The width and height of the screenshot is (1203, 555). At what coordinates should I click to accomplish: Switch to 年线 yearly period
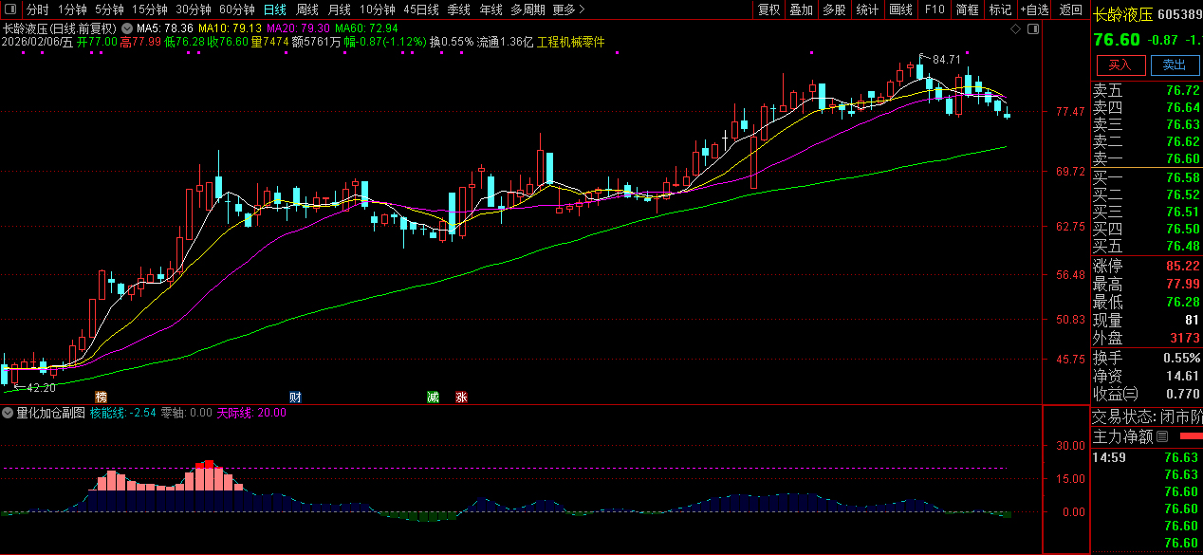[x=491, y=9]
